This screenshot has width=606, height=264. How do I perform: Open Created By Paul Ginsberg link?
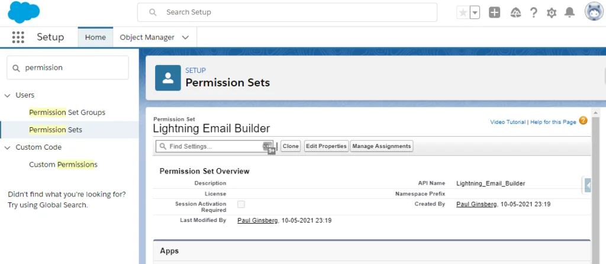tap(476, 204)
